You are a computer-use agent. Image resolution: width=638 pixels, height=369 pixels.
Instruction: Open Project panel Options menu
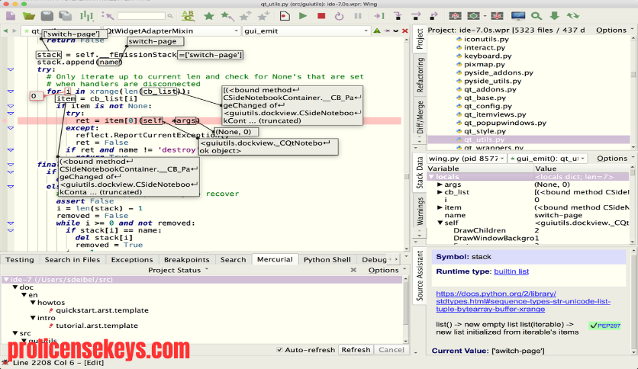coord(614,30)
